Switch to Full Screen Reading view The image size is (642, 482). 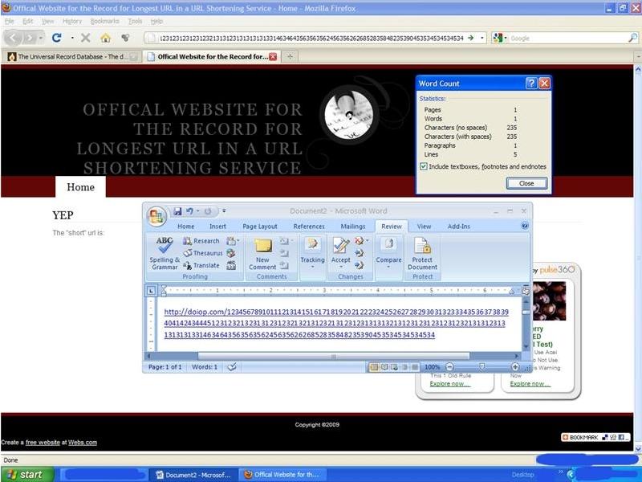pos(384,367)
